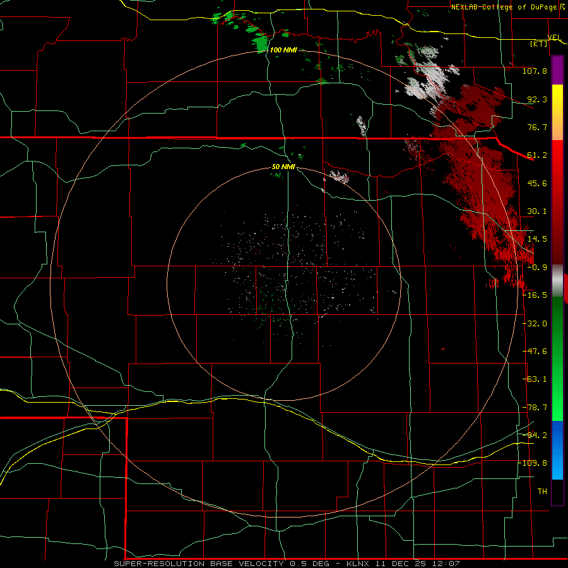
Task: Click the 107.8 velocity scale value
Action: point(535,71)
